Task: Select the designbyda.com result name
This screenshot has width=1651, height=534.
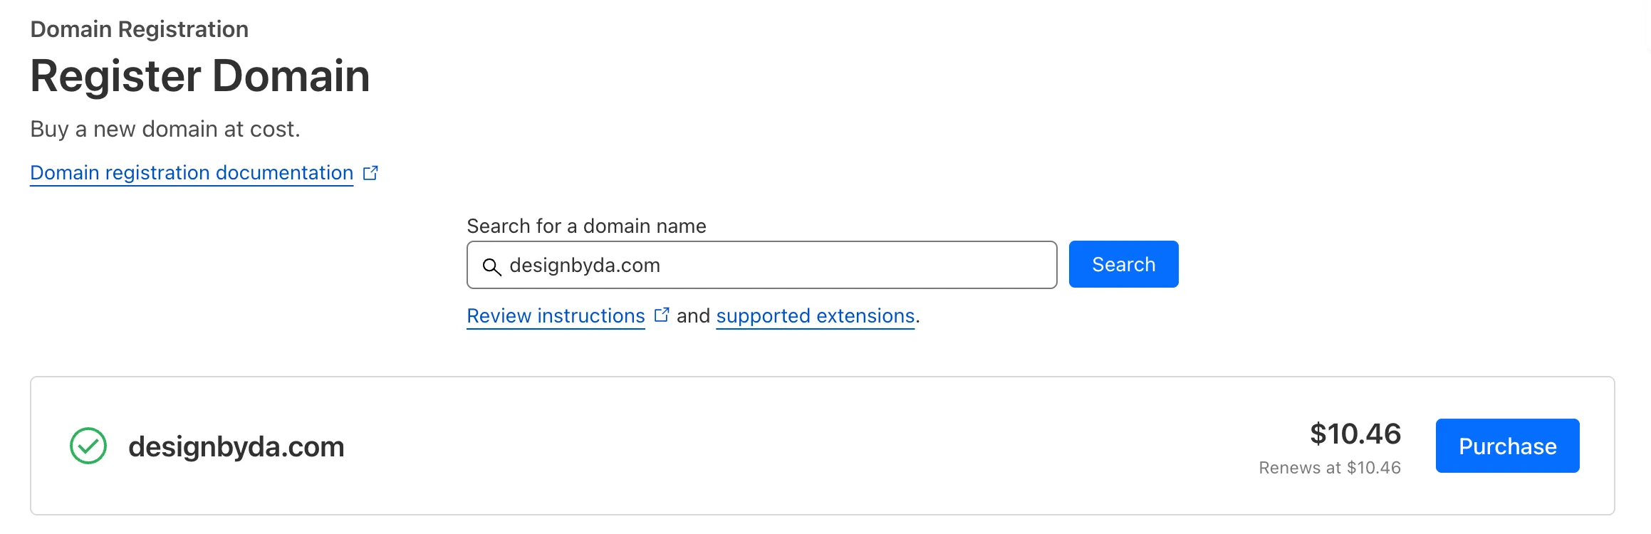Action: click(236, 446)
